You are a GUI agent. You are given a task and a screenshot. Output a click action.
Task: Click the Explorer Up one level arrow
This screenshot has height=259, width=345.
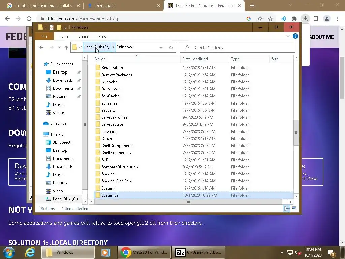[x=66, y=47]
